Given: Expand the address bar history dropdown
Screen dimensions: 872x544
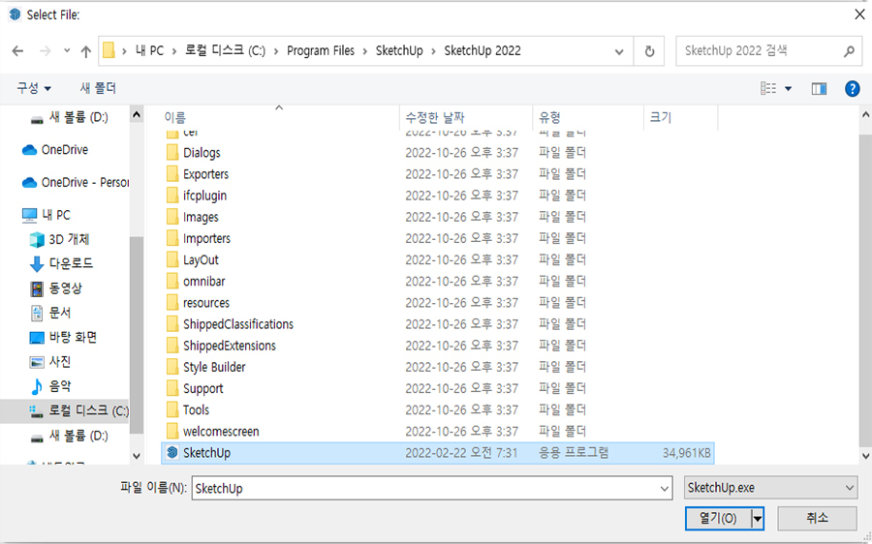Looking at the screenshot, I should coord(619,51).
